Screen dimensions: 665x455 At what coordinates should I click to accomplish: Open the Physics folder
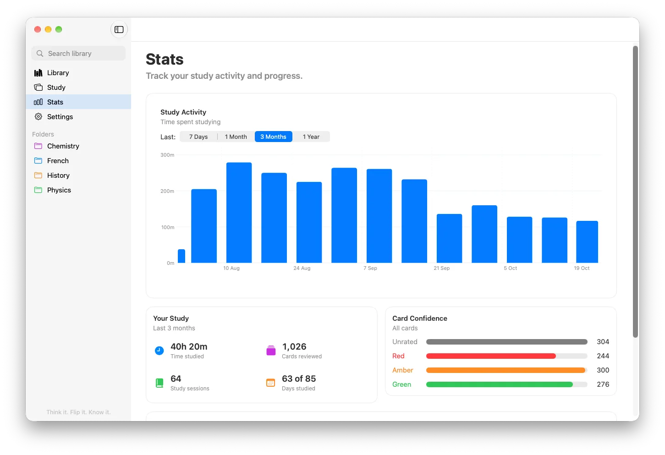click(78, 190)
